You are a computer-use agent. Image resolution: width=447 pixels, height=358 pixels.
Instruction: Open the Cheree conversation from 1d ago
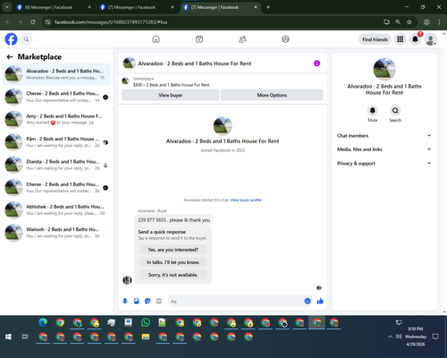[56, 97]
